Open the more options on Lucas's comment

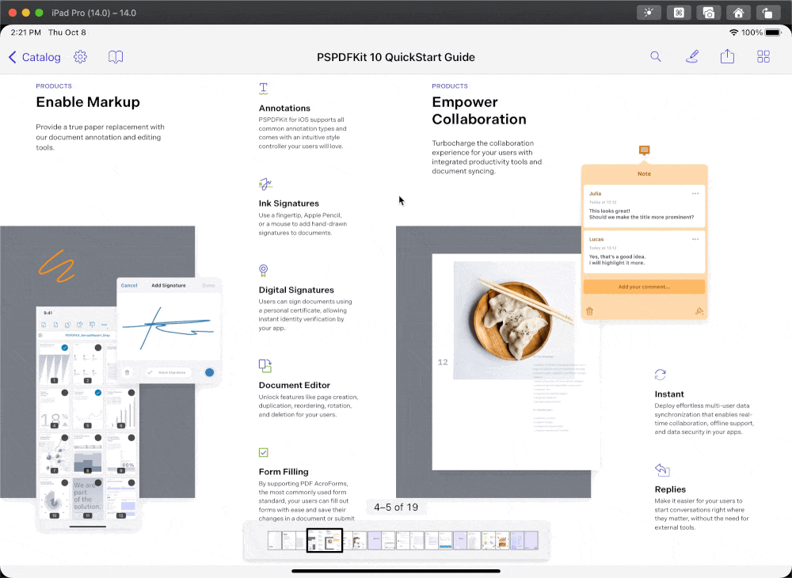695,239
